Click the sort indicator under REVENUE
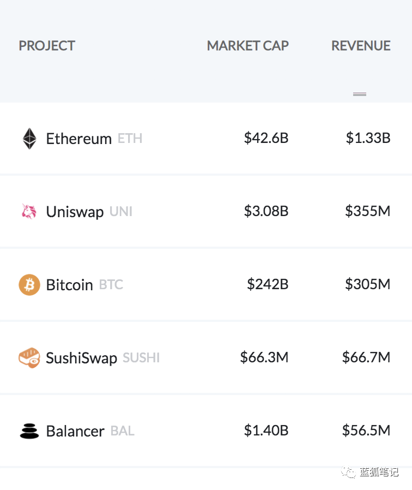Viewport: 412px width, 490px height. [360, 94]
